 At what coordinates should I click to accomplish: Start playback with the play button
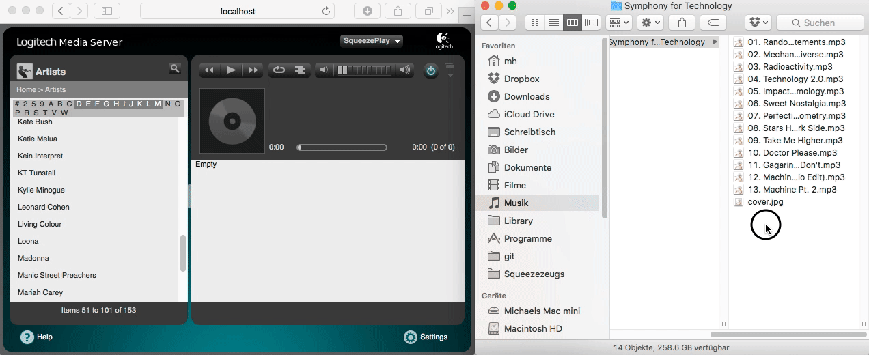click(x=231, y=70)
